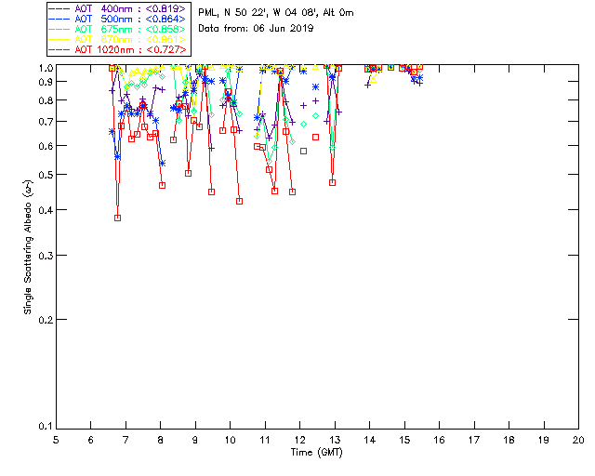Click the lowest red square data point
The width and height of the screenshot is (595, 476).
[117, 218]
